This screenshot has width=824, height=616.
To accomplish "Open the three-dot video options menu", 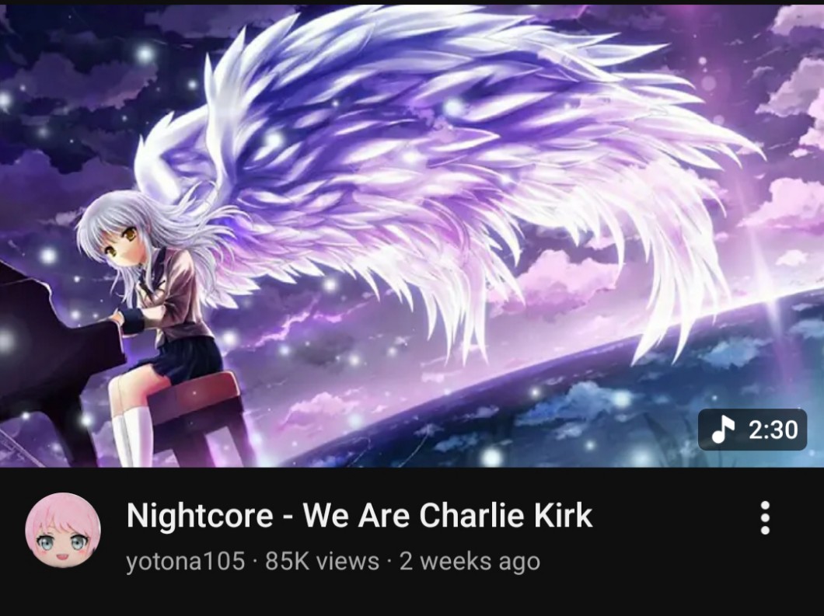I will tap(765, 518).
